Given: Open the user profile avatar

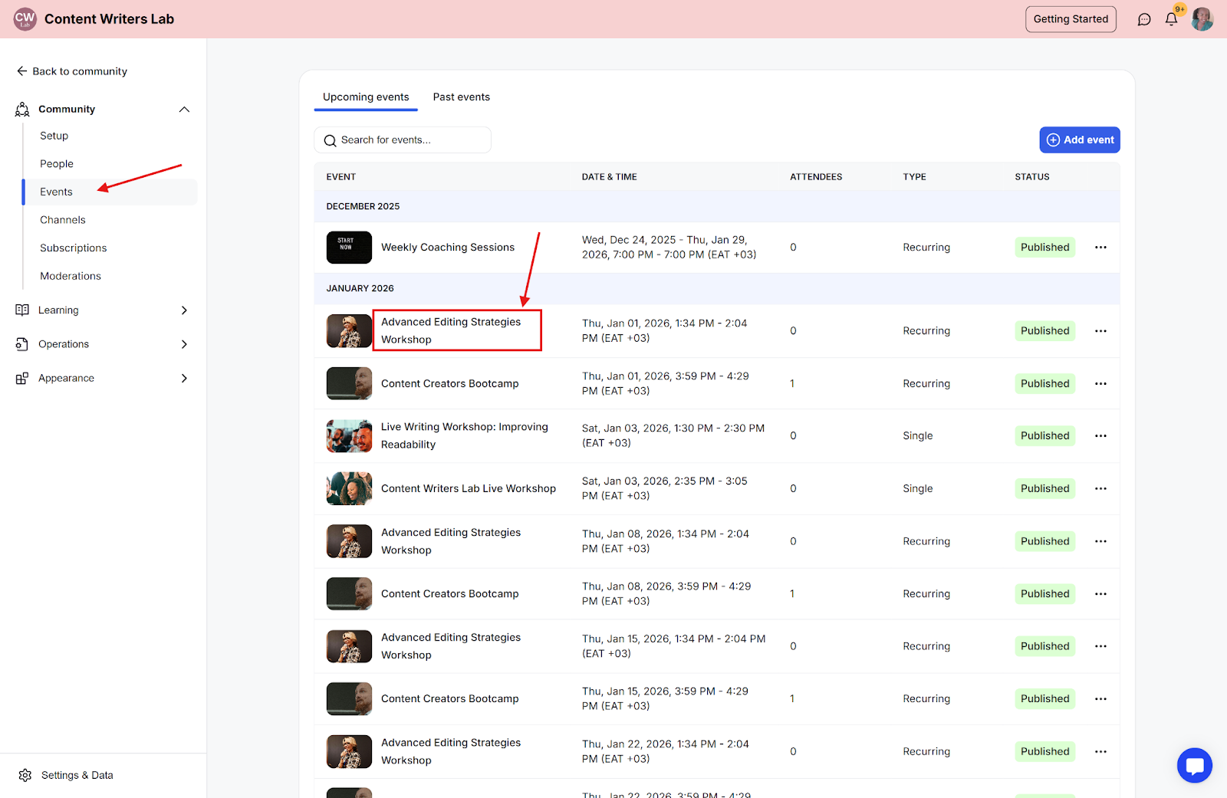Looking at the screenshot, I should 1202,19.
